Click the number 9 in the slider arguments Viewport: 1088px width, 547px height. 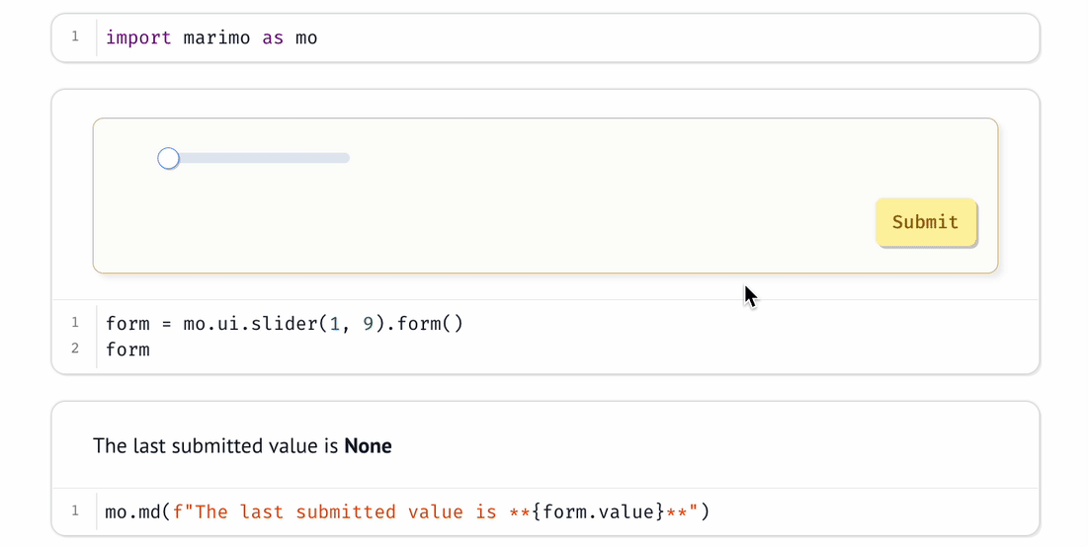368,324
